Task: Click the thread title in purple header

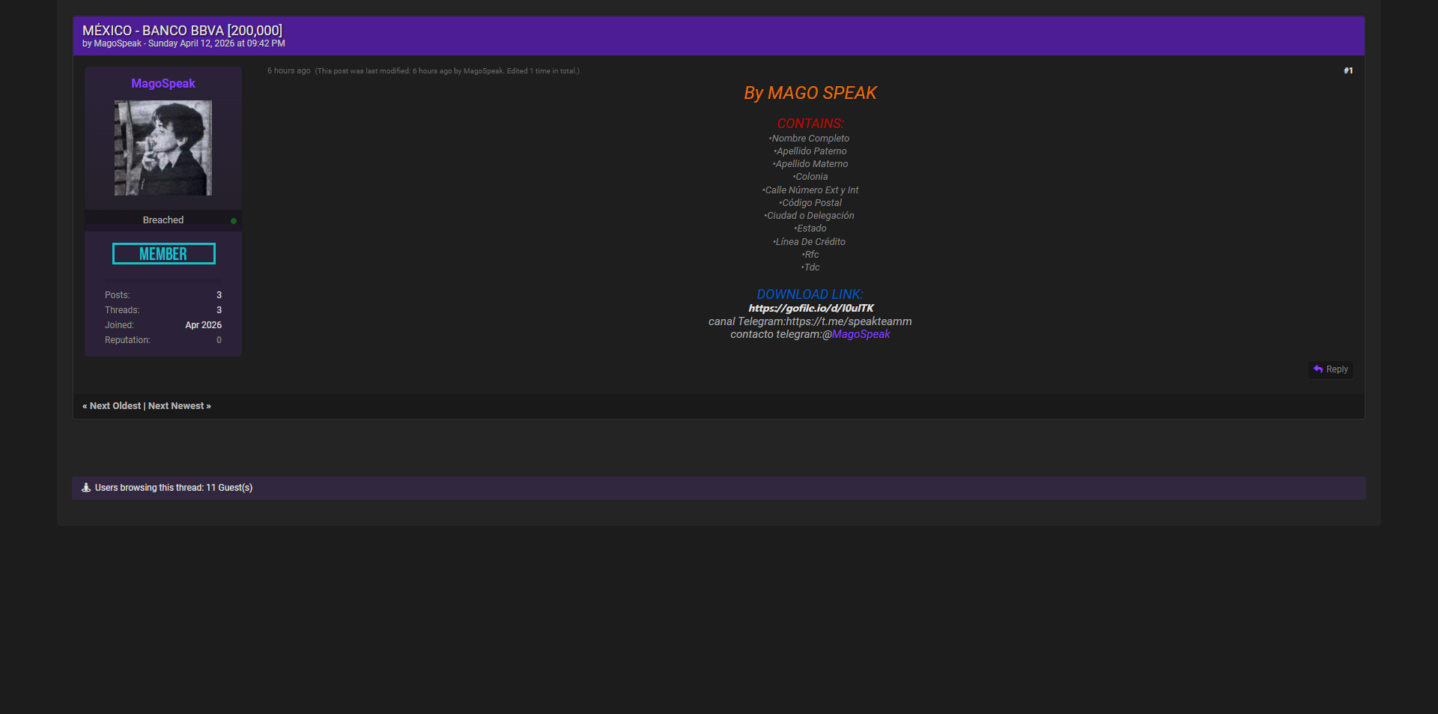Action: coord(182,30)
